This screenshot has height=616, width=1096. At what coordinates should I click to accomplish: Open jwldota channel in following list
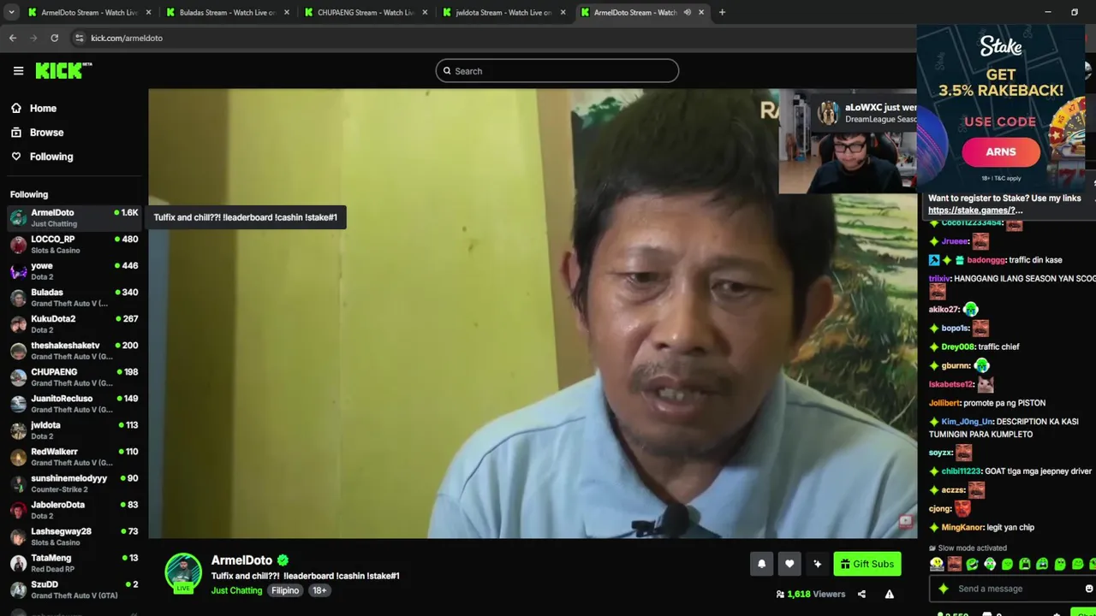(74, 430)
